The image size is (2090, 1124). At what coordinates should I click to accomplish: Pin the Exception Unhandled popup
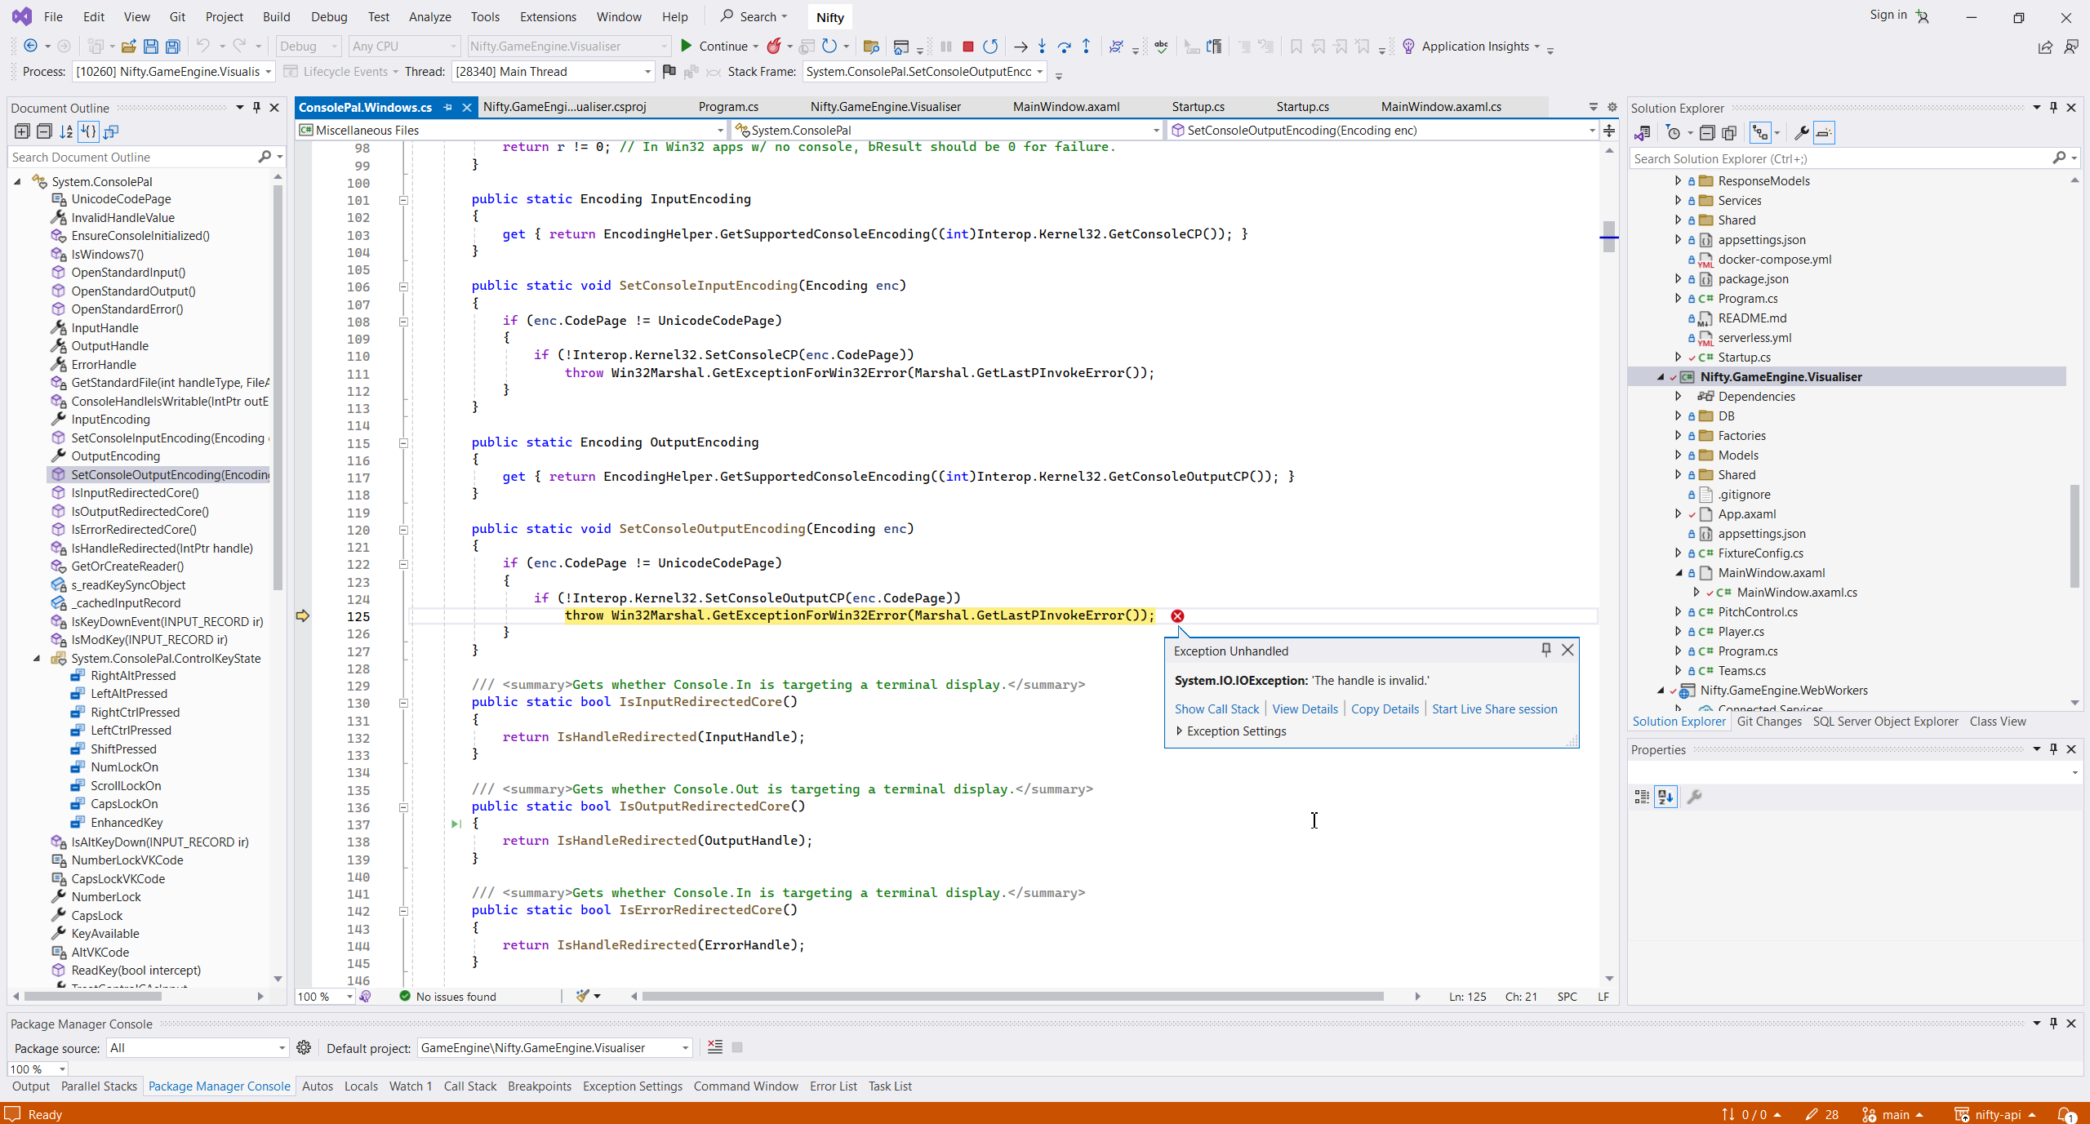1545,650
